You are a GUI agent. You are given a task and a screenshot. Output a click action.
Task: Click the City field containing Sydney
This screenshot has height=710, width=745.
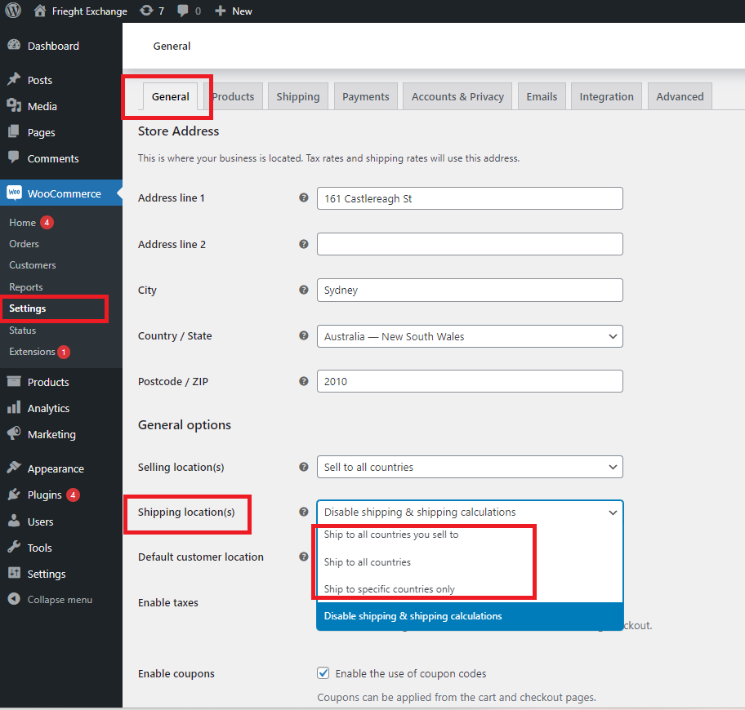470,290
